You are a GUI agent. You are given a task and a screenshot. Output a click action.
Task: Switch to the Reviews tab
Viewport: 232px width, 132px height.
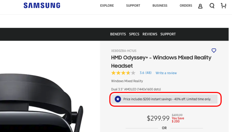coord(150,34)
